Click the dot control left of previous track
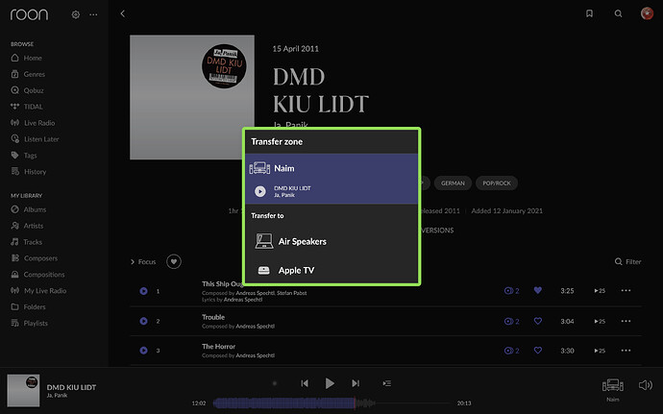 pos(275,383)
